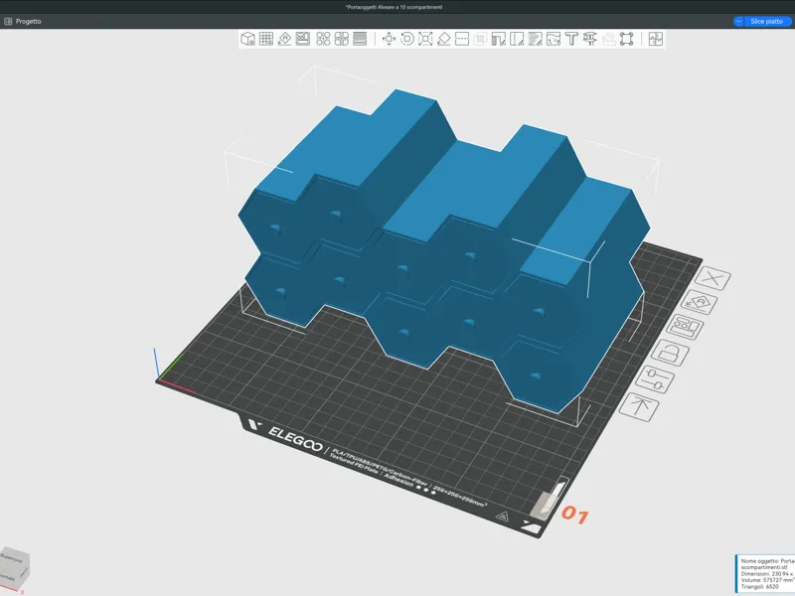Click the icon immediately left of the T tool
795x596 pixels.
554,39
